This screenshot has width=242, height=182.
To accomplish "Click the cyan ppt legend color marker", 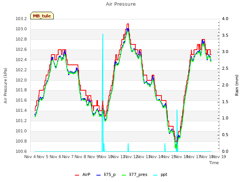I will (155, 175).
